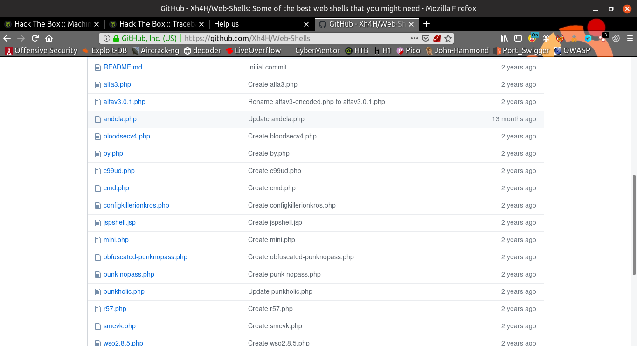
Task: Open decoder bookmark
Action: [202, 50]
